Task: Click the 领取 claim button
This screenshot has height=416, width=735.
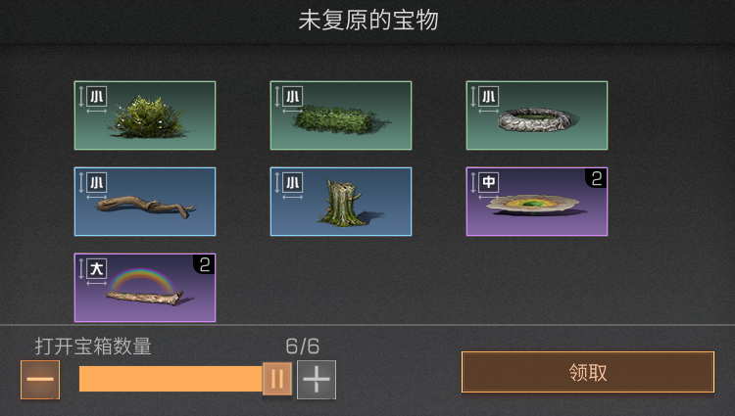Action: [588, 373]
